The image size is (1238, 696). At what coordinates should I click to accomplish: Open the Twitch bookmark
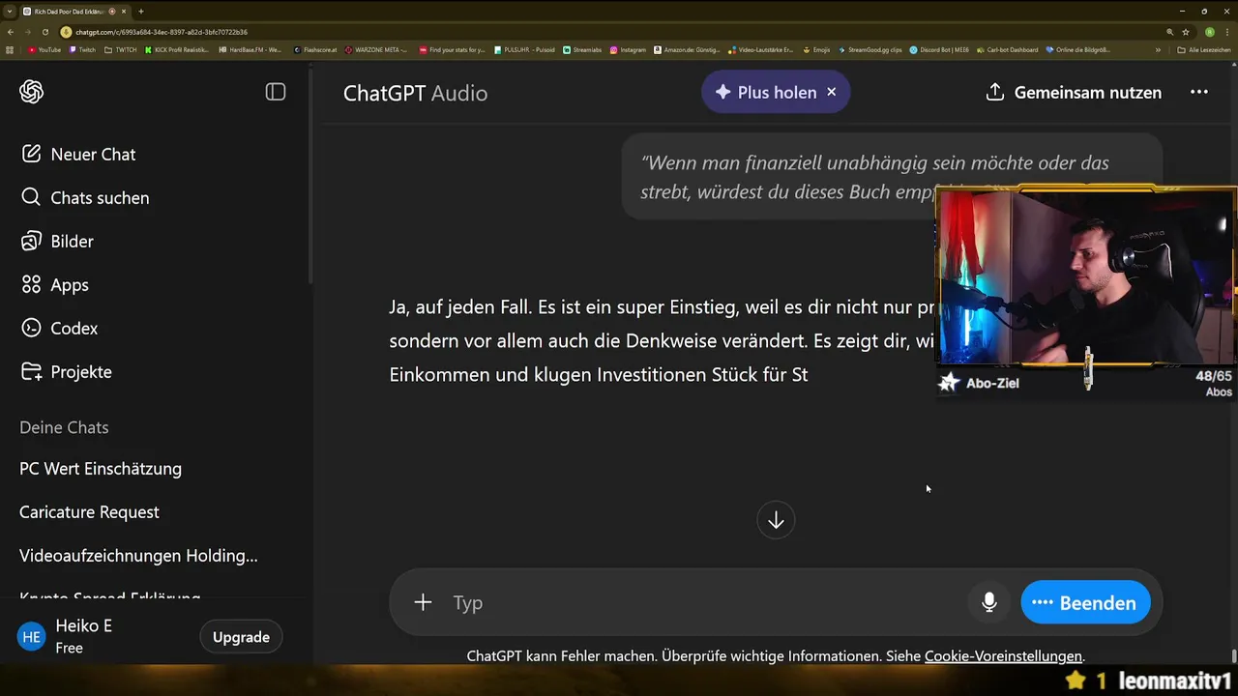click(x=82, y=49)
